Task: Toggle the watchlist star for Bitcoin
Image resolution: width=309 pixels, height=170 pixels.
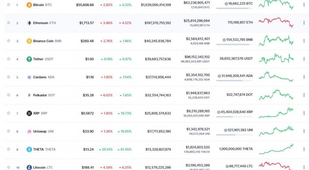Action: [8, 5]
